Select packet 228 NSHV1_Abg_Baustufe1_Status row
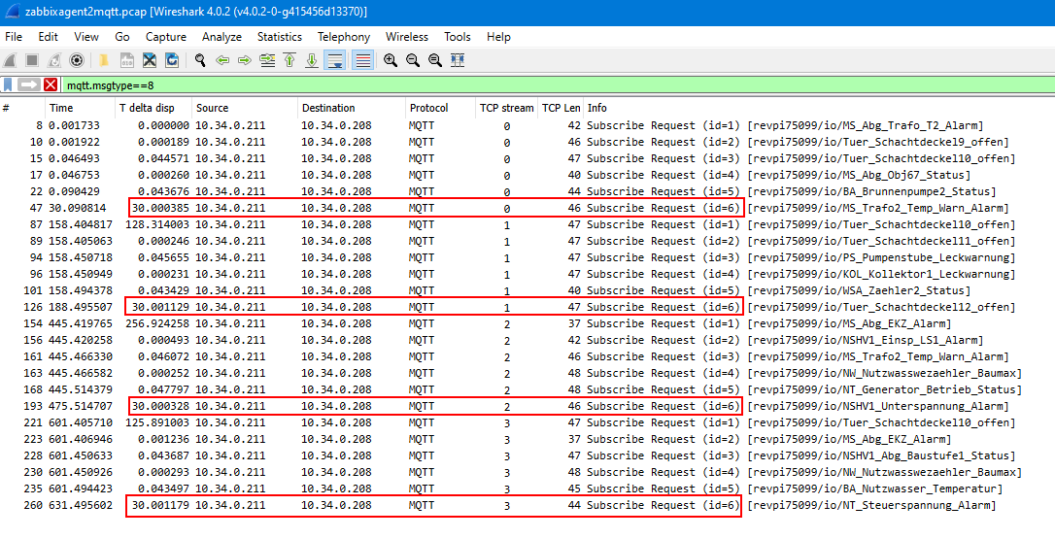This screenshot has height=539, width=1055. tap(527, 455)
